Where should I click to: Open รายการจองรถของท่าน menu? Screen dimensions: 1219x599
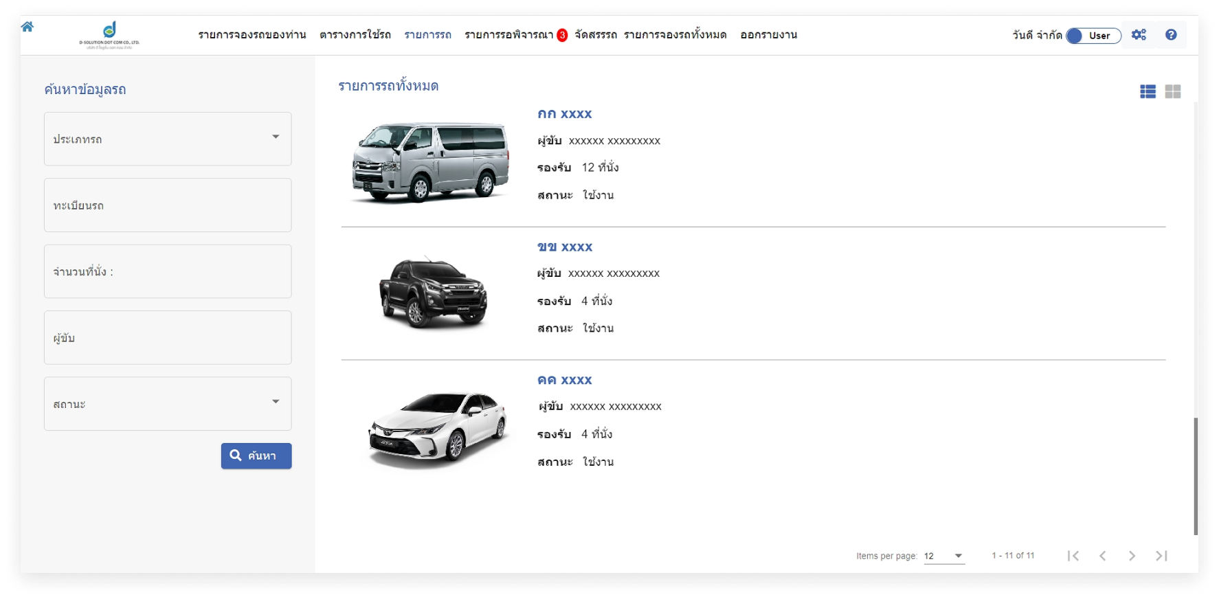coord(252,35)
